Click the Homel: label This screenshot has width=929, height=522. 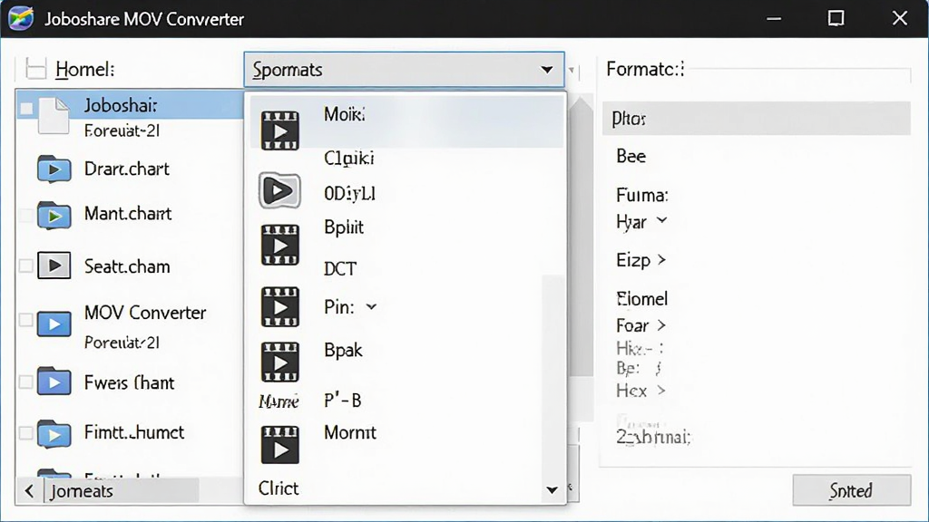(x=84, y=70)
